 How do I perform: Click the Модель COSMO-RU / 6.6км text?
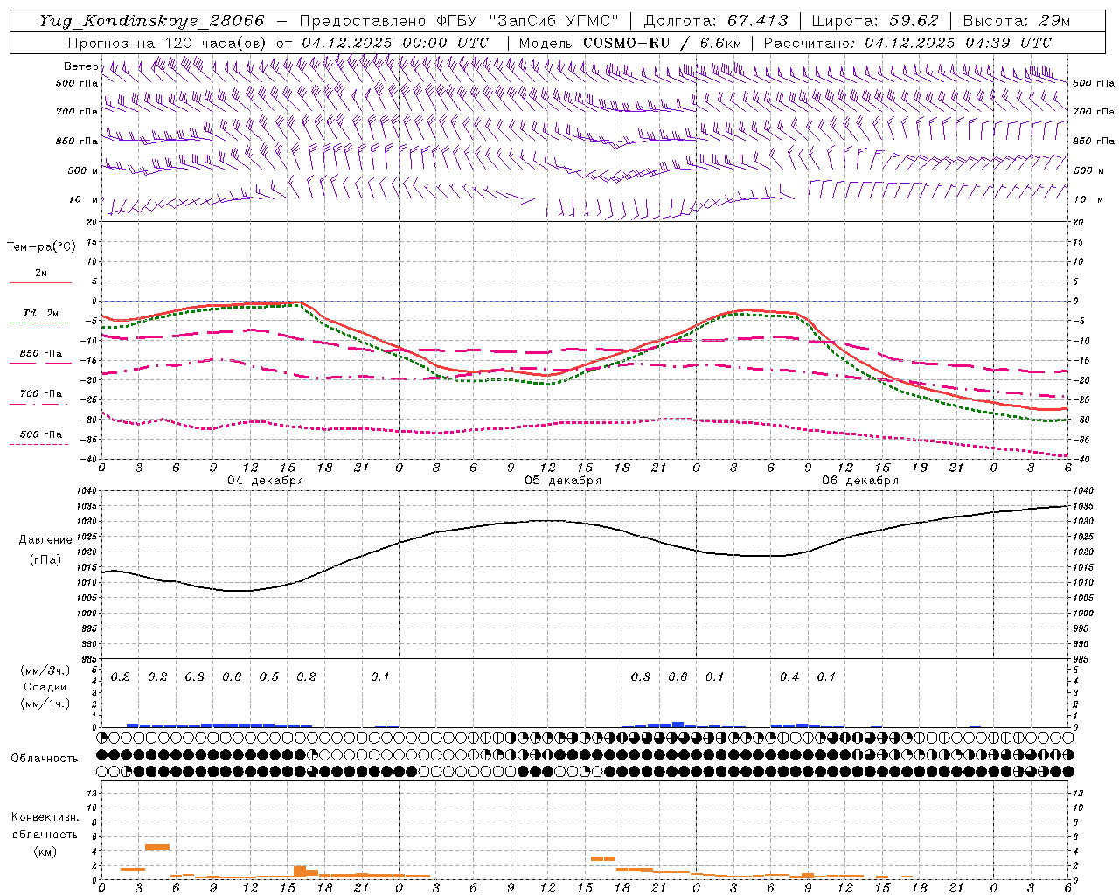(629, 43)
